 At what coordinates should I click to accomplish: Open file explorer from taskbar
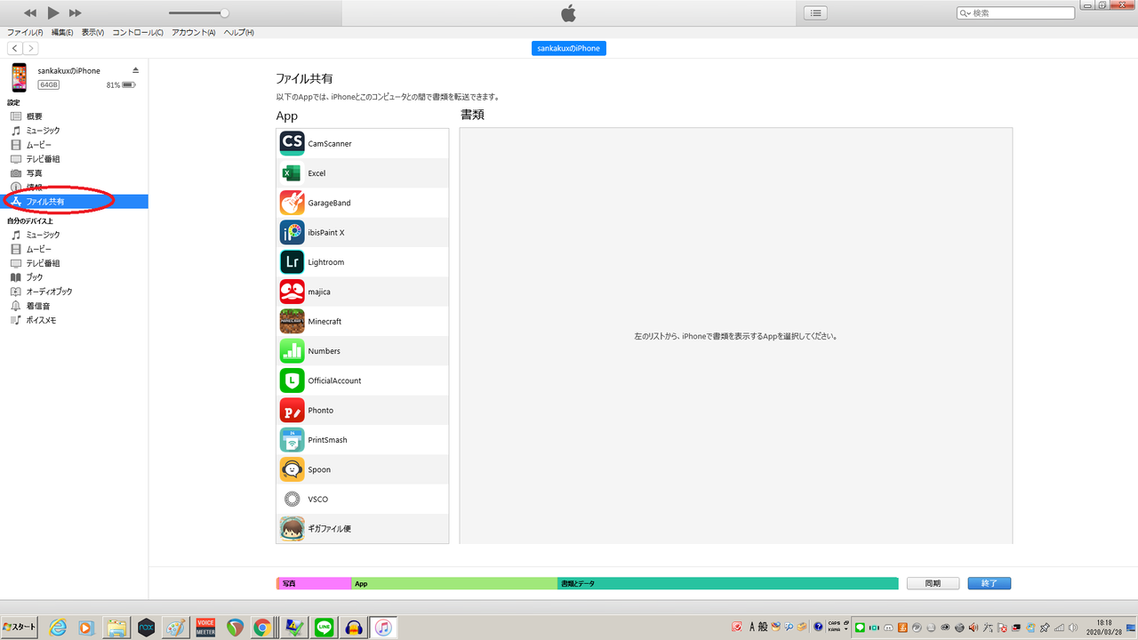tap(116, 627)
